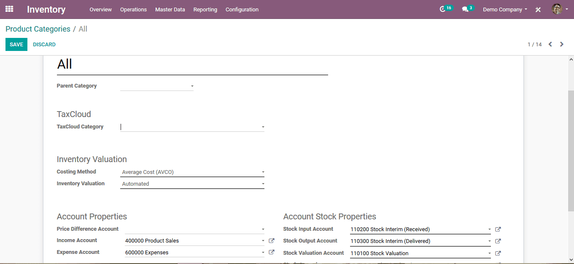Go to next record arrow
The width and height of the screenshot is (574, 264).
pos(562,44)
